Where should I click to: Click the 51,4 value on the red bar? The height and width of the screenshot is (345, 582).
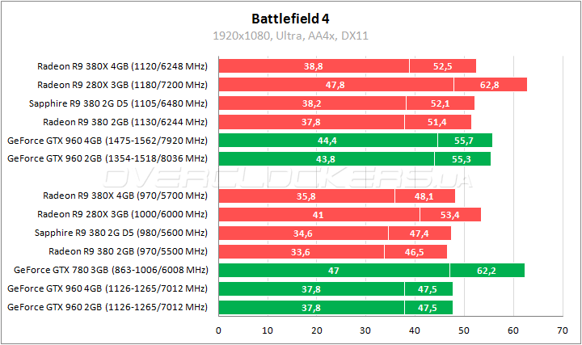click(x=437, y=122)
